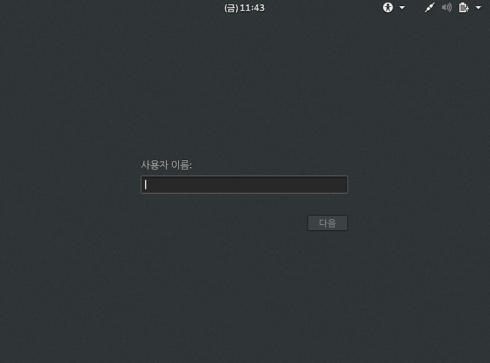The width and height of the screenshot is (490, 363).
Task: Select the universal access person icon
Action: 388,7
